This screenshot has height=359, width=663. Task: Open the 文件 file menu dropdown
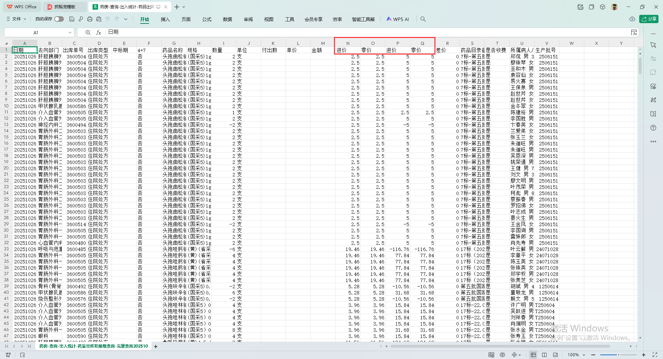pyautogui.click(x=16, y=19)
